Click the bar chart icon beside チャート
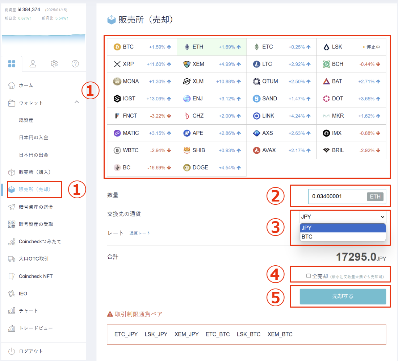Viewport: 398px width, 361px height. pos(12,311)
